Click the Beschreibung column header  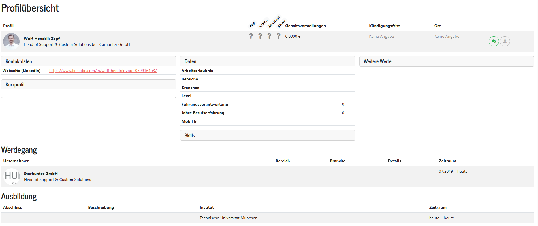pyautogui.click(x=101, y=207)
